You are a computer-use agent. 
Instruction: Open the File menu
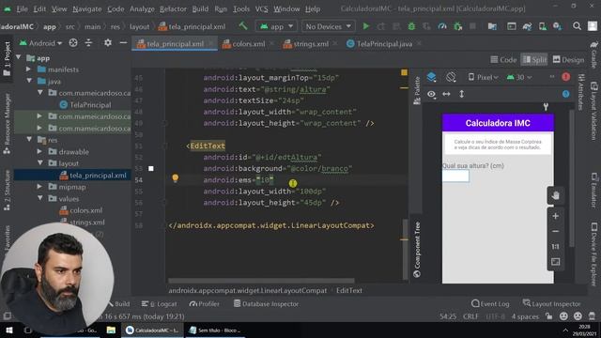point(22,8)
